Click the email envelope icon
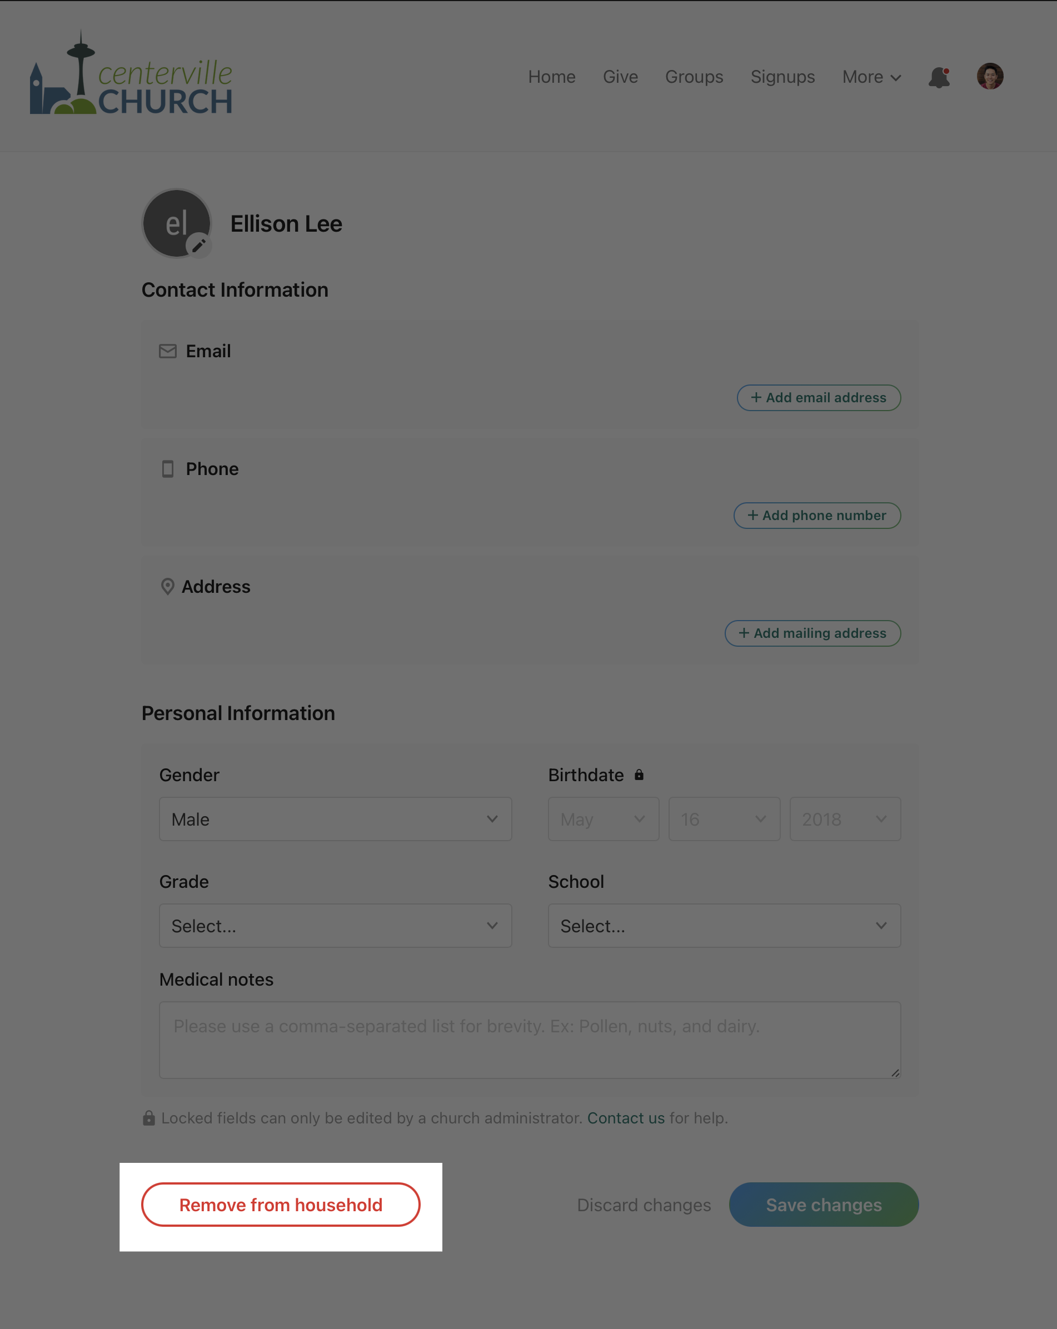 click(x=168, y=351)
